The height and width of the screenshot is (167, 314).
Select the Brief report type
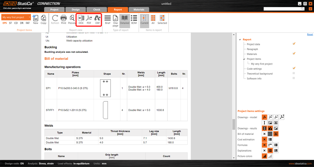pyautogui.click(x=108, y=19)
